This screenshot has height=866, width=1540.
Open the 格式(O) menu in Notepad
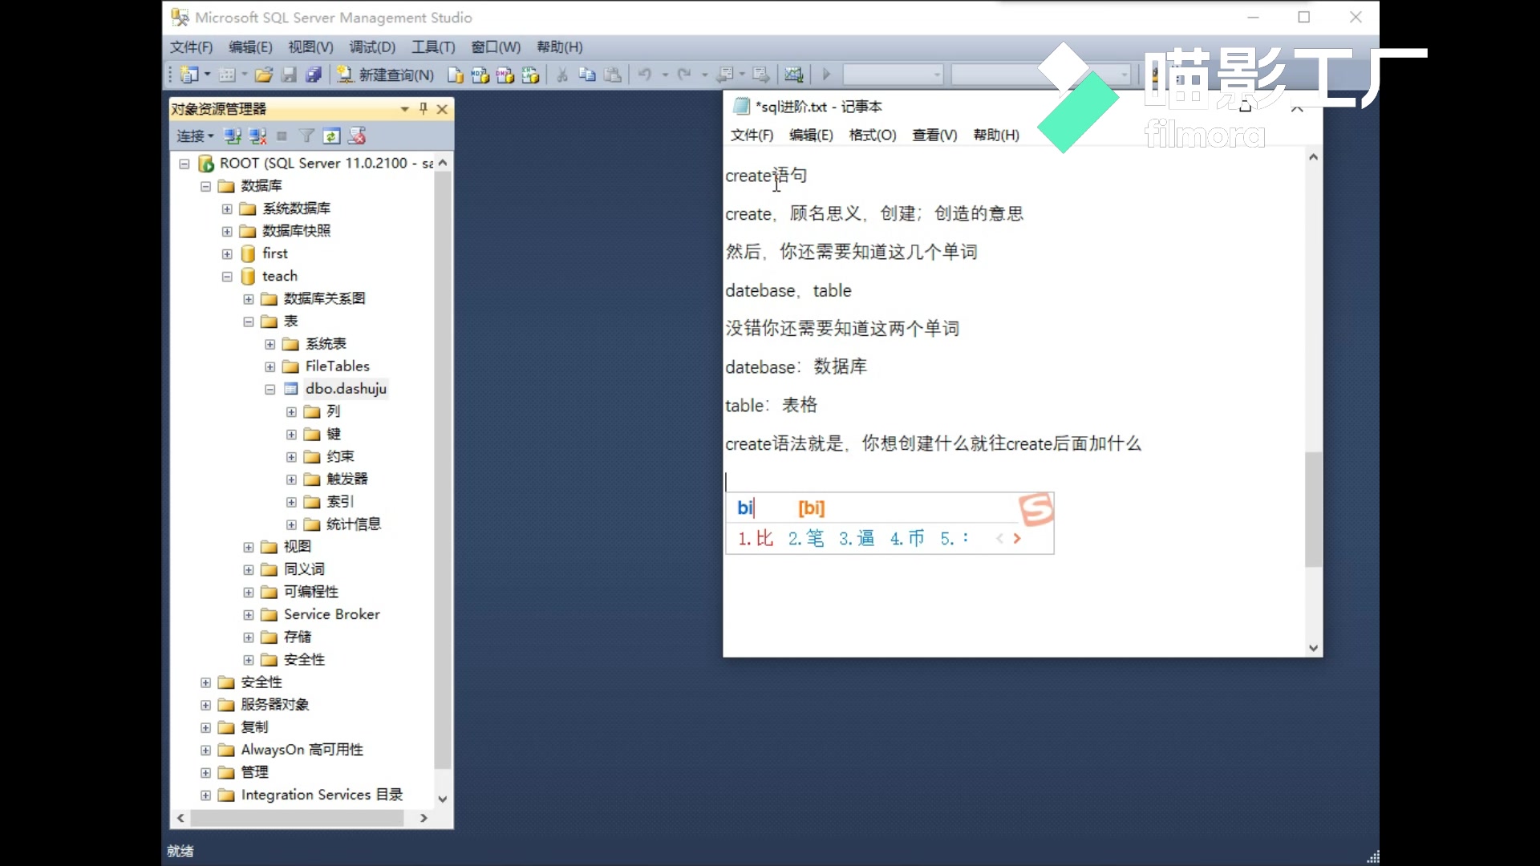[x=873, y=135]
